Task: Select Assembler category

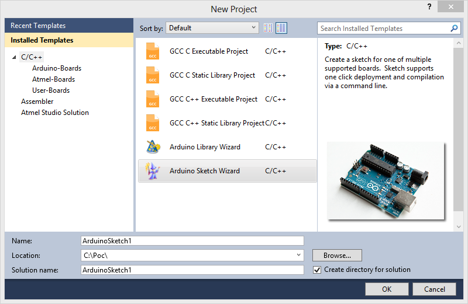Action: coord(37,102)
